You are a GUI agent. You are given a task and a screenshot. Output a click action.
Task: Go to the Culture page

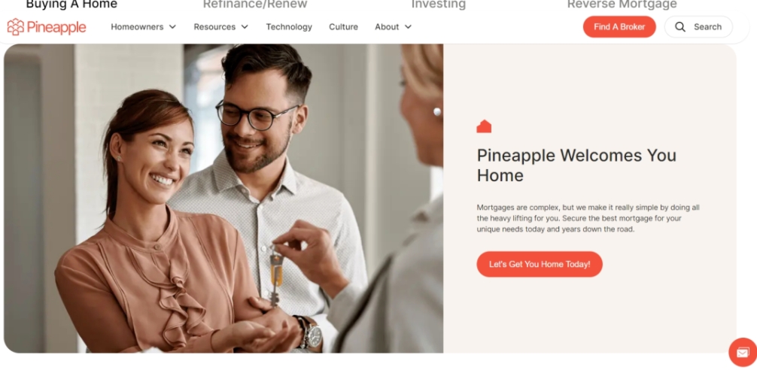(343, 27)
